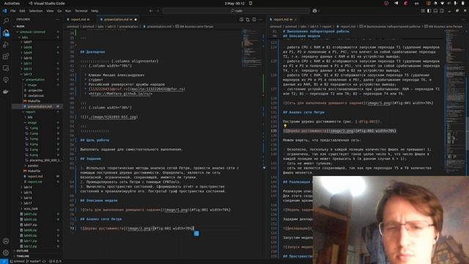Select the Explorer icon in the activity bar
Image resolution: width=469 pixels, height=264 pixels.
point(6,33)
